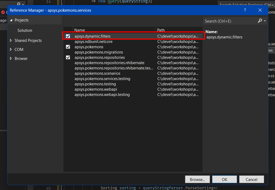Open the help question mark button

point(245,10)
